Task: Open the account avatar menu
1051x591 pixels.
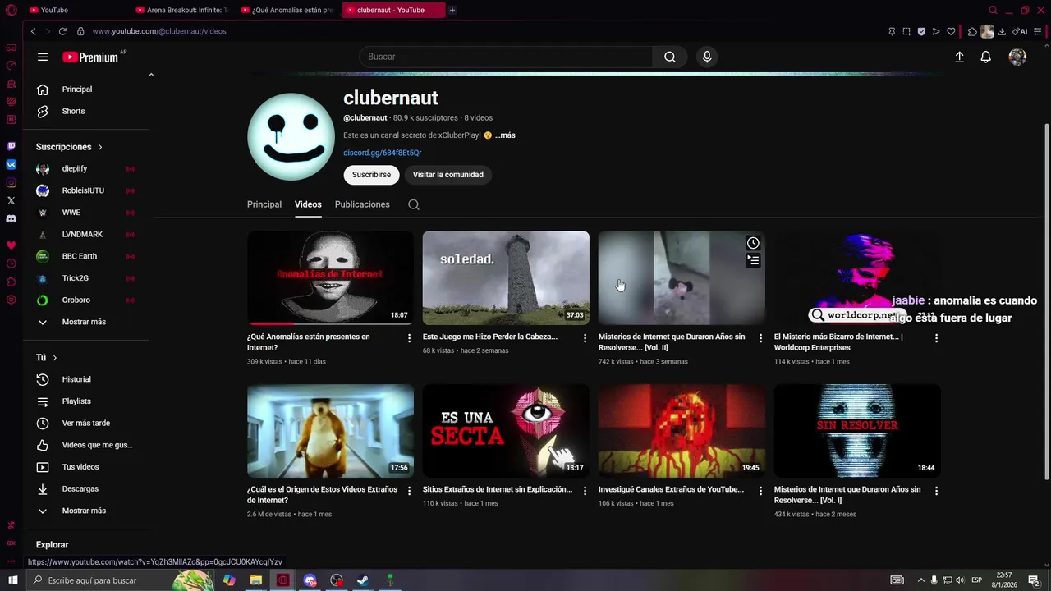Action: coord(1017,57)
